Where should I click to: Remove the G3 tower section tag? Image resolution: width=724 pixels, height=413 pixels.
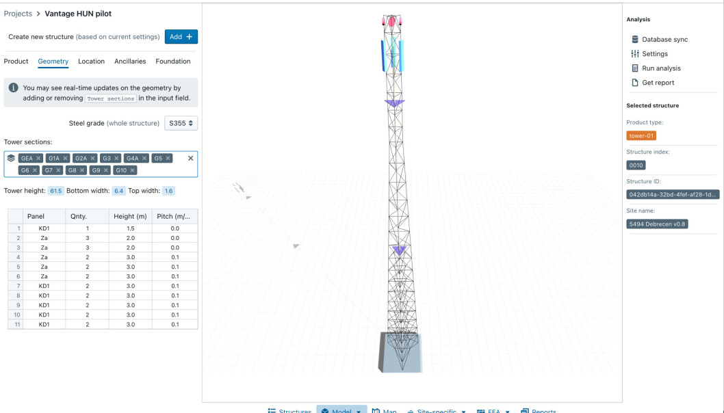pos(116,158)
